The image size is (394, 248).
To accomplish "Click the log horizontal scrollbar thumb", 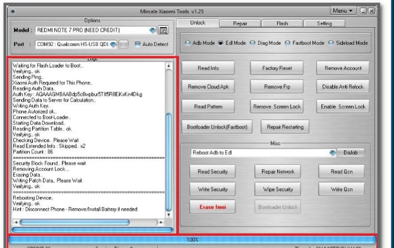I will (75, 222).
